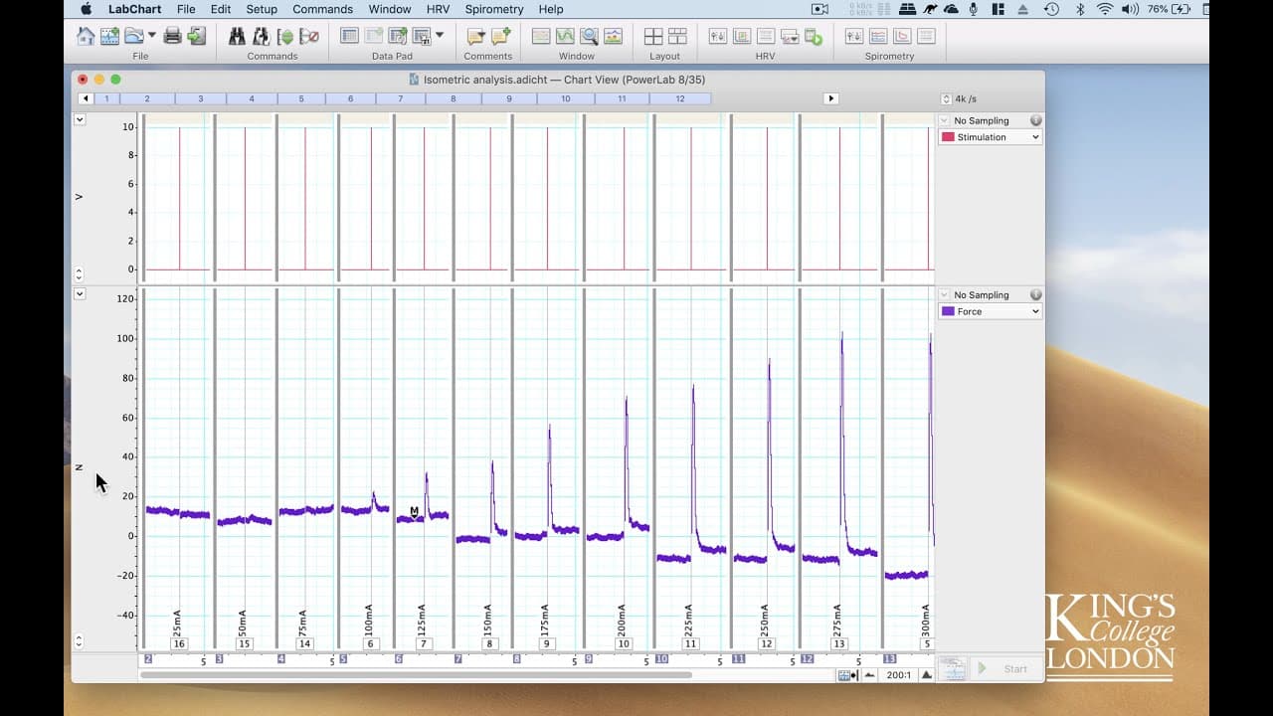Open the Setup menu
Viewport: 1273px width, 716px height.
pyautogui.click(x=262, y=9)
